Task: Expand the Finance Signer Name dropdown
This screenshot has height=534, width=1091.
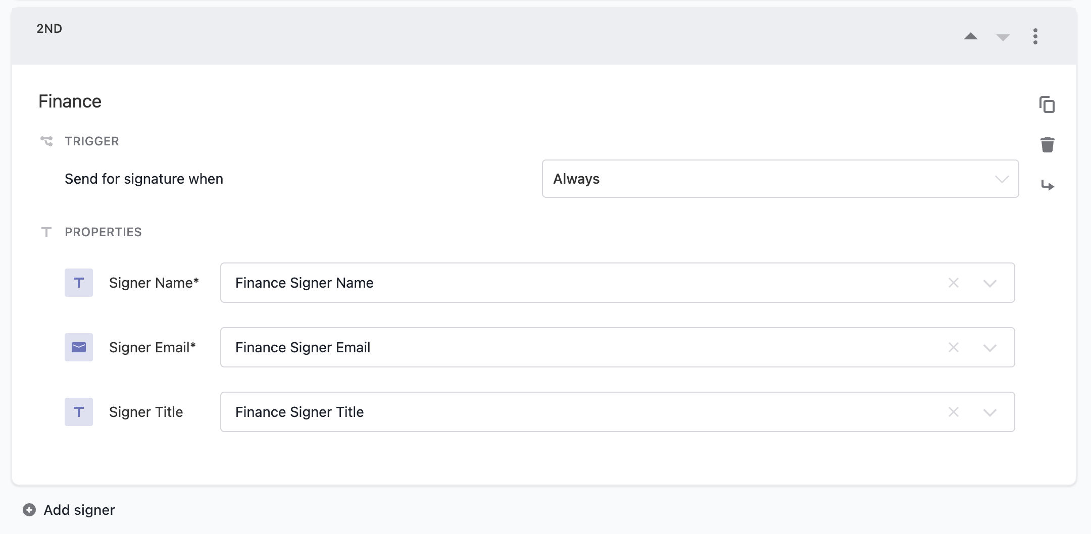Action: 989,283
